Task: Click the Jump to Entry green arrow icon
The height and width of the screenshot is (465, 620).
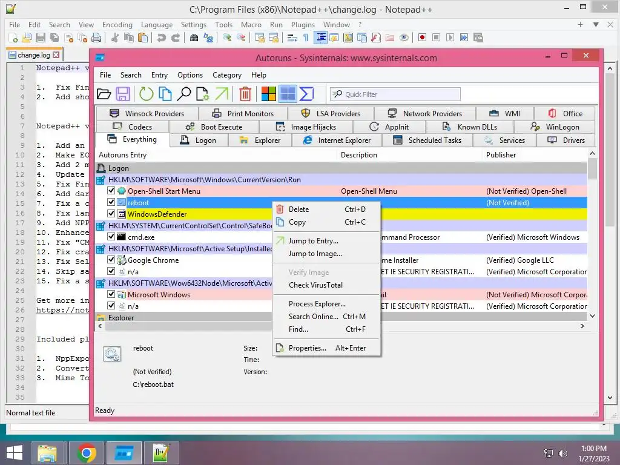Action: (222, 94)
